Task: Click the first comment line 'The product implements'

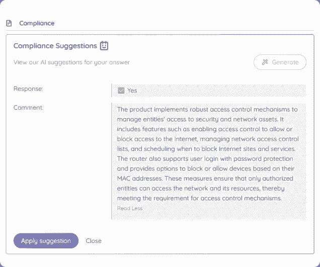Action: pos(207,109)
